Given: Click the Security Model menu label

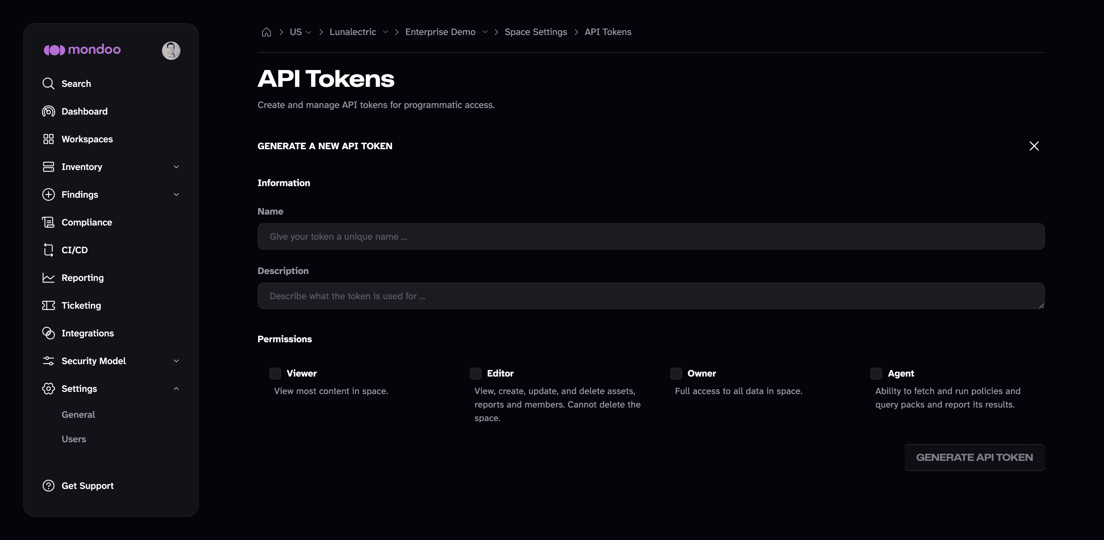Looking at the screenshot, I should pos(94,361).
